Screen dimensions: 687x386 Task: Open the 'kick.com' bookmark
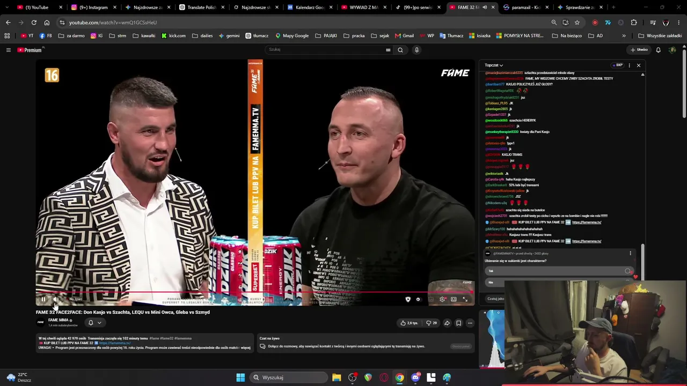click(x=173, y=36)
